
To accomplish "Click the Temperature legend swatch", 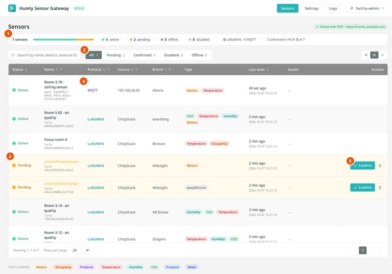I will pos(111,267).
